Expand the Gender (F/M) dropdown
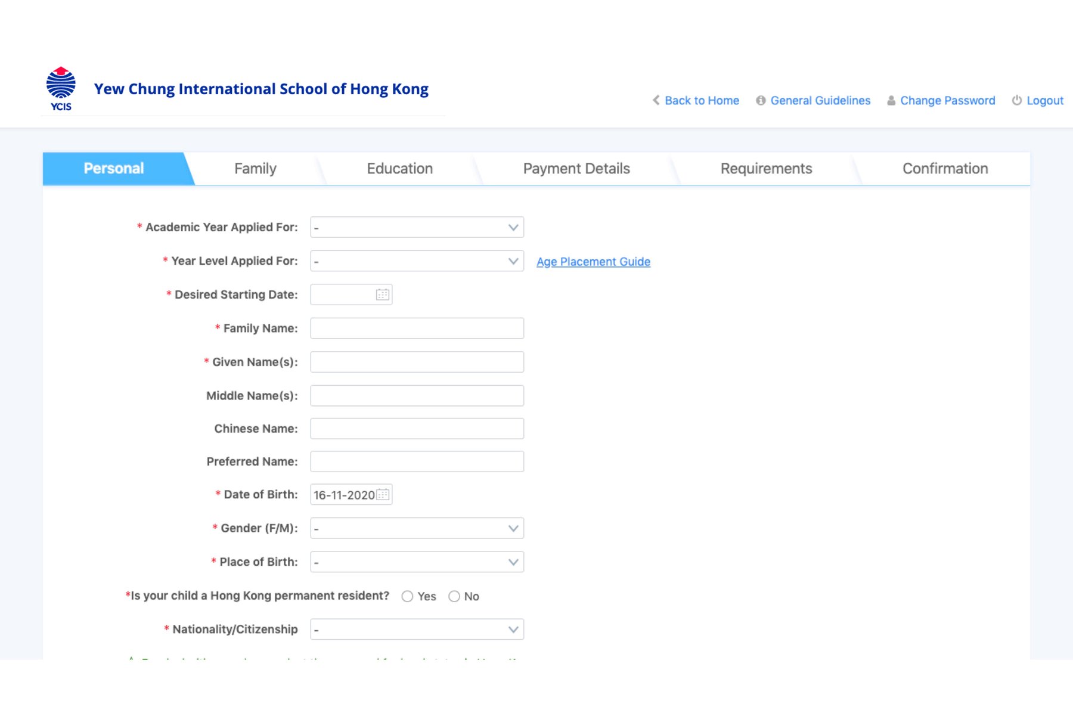Screen dimensions: 1073x716 pyautogui.click(x=417, y=528)
